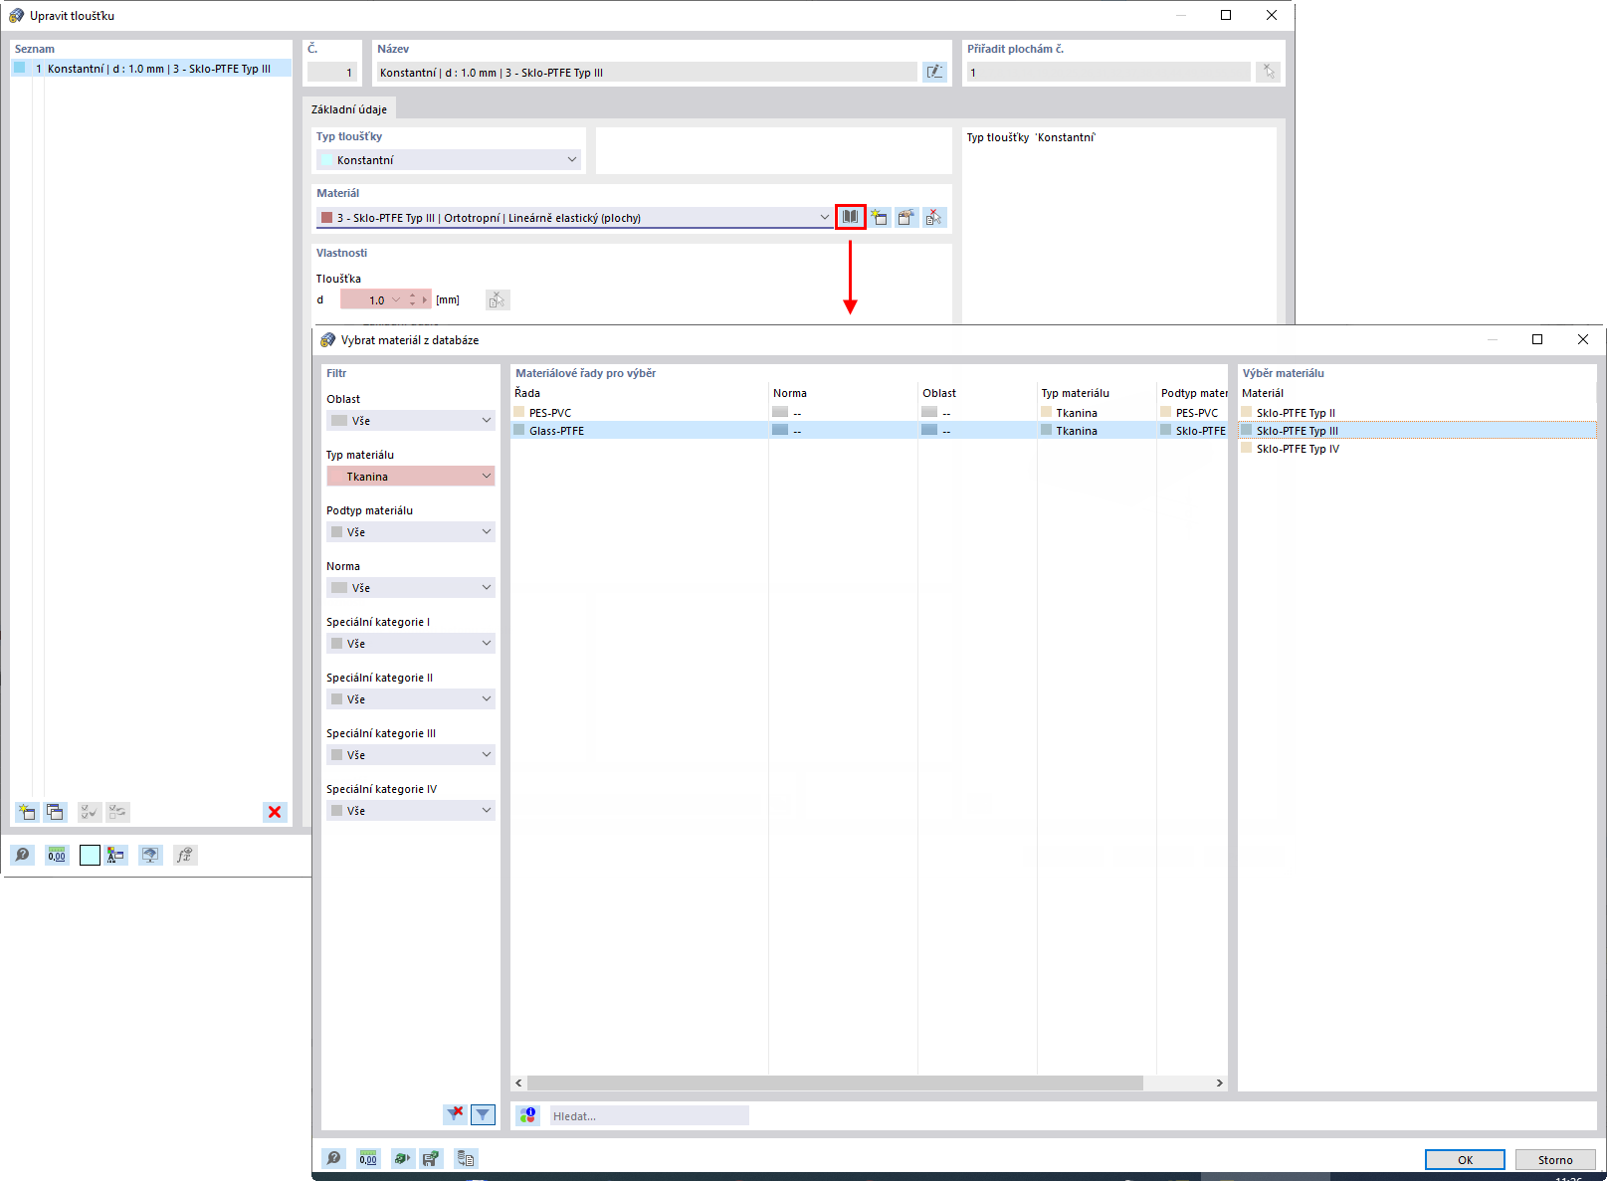Click the thickness value stepper arrows
Viewport: 1607px width, 1181px height.
tap(413, 299)
